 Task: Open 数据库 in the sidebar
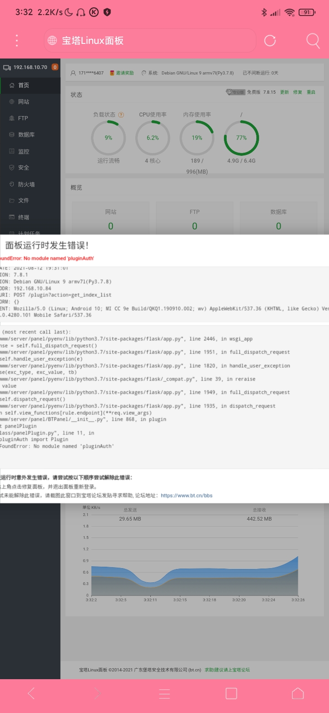(x=30, y=135)
